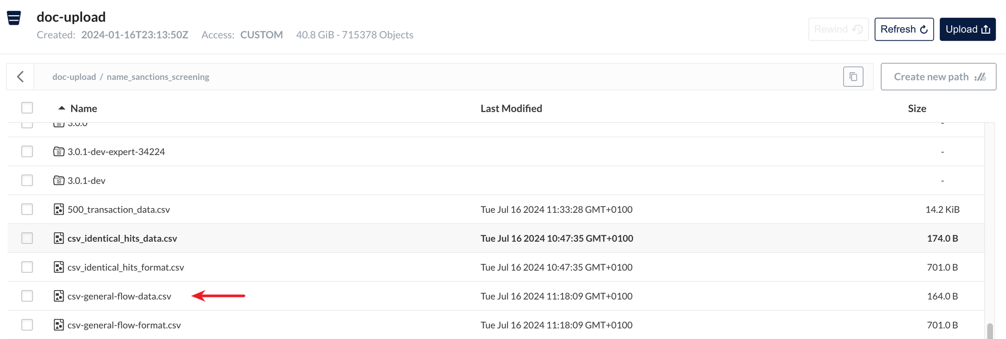Tick the checkbox beside csv-general-flow-data.csv
This screenshot has width=1006, height=339.
pyautogui.click(x=27, y=296)
